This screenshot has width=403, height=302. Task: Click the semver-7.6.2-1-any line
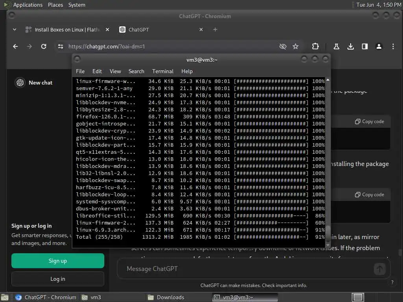[x=200, y=88]
